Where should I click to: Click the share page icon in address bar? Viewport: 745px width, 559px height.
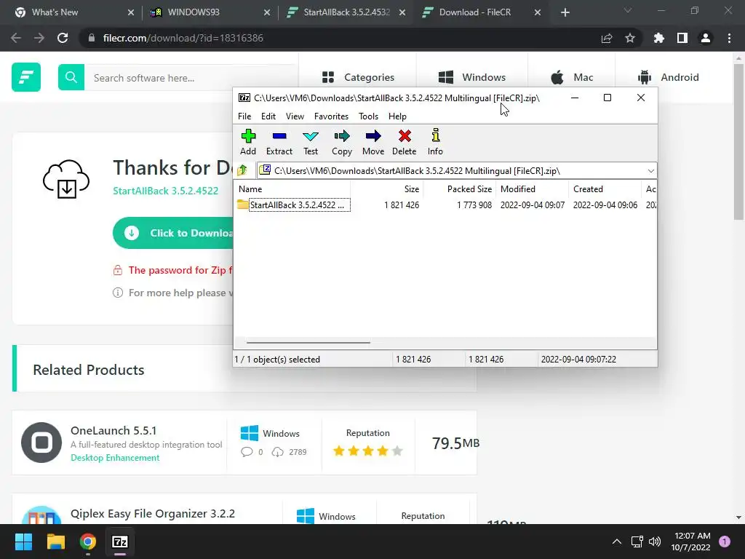tap(607, 38)
